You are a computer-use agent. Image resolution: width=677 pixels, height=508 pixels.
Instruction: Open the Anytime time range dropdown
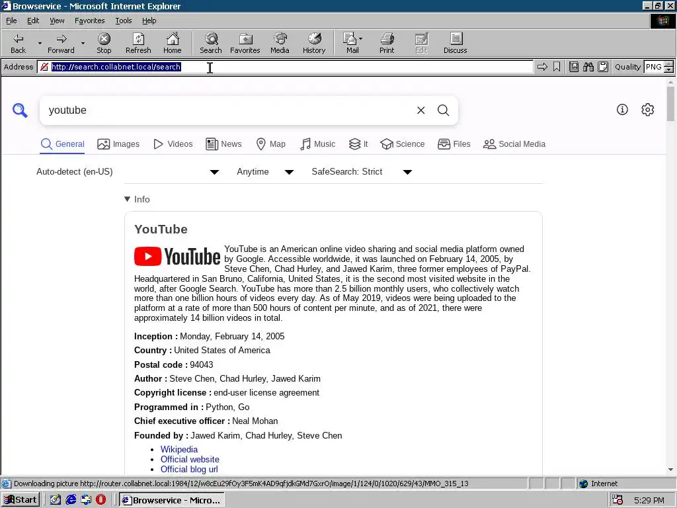click(265, 172)
